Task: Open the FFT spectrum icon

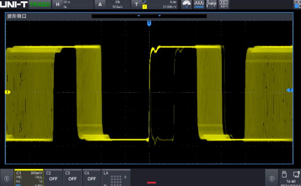Action: 212,4
